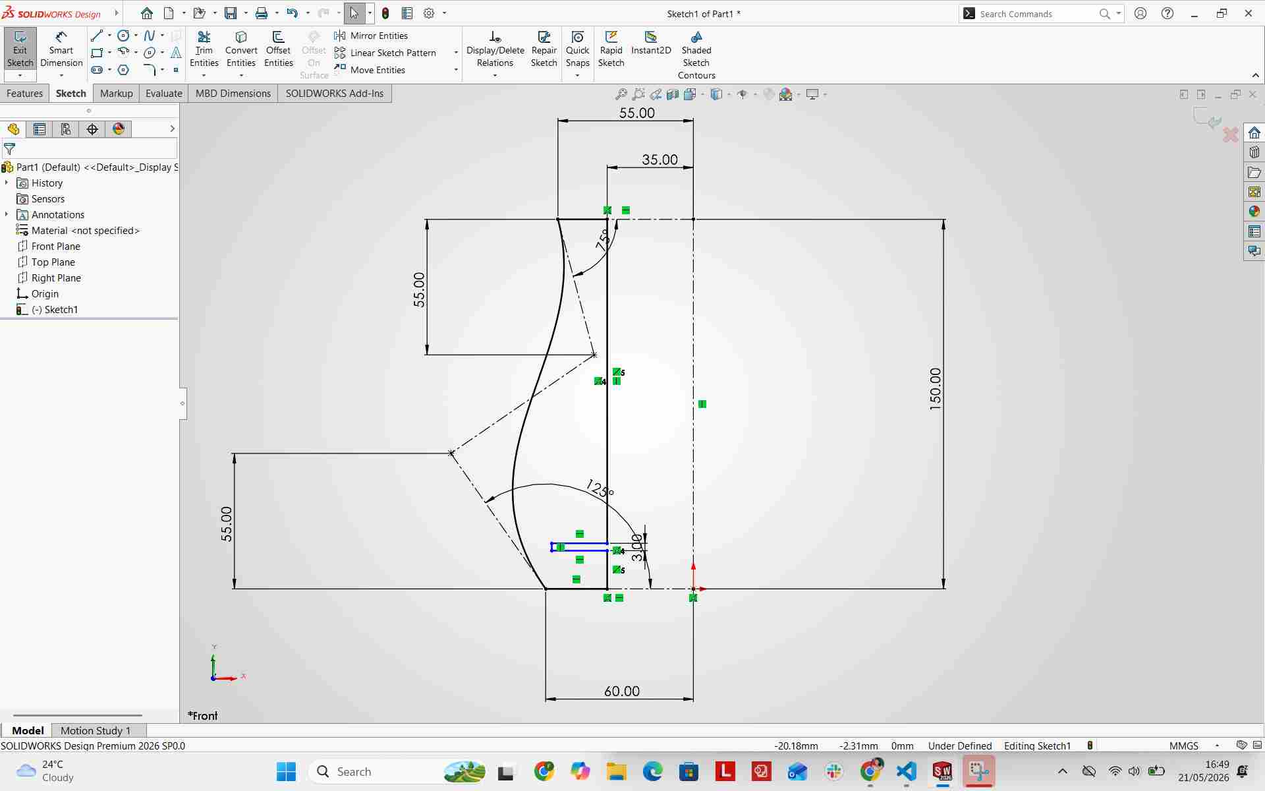Open Display/Delete Relations tool
Viewport: 1265px width, 791px height.
[x=495, y=49]
